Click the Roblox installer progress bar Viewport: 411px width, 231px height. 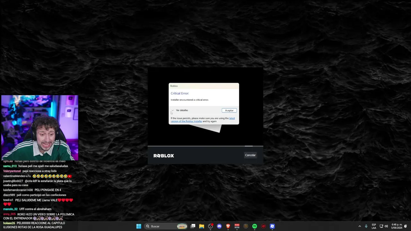click(205, 146)
